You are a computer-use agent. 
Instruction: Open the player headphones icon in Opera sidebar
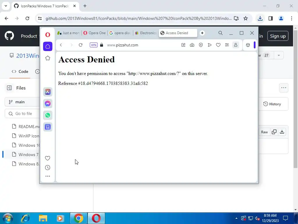coord(48,127)
